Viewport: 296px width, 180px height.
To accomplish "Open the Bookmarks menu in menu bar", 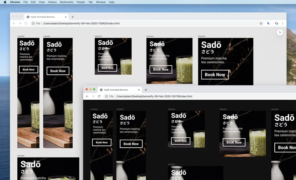I will [x=67, y=2].
